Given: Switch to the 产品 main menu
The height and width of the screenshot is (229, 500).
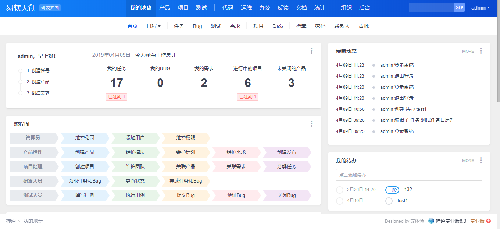Looking at the screenshot, I should coord(164,8).
